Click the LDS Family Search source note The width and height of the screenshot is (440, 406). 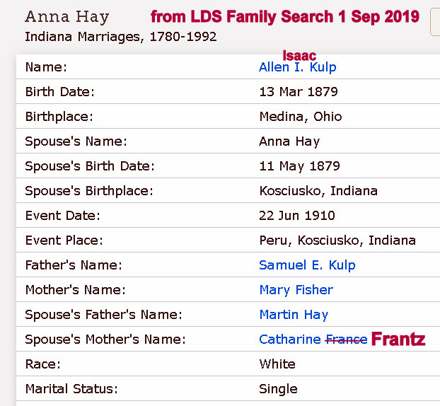coord(284,16)
